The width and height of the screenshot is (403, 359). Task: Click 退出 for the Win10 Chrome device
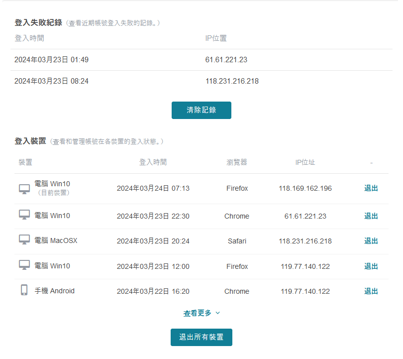coord(371,216)
